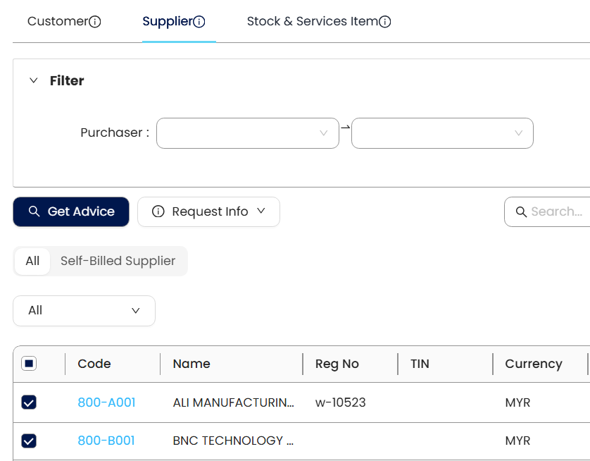The image size is (590, 461).
Task: Open the Stock & Services Item tab
Action: pyautogui.click(x=312, y=22)
